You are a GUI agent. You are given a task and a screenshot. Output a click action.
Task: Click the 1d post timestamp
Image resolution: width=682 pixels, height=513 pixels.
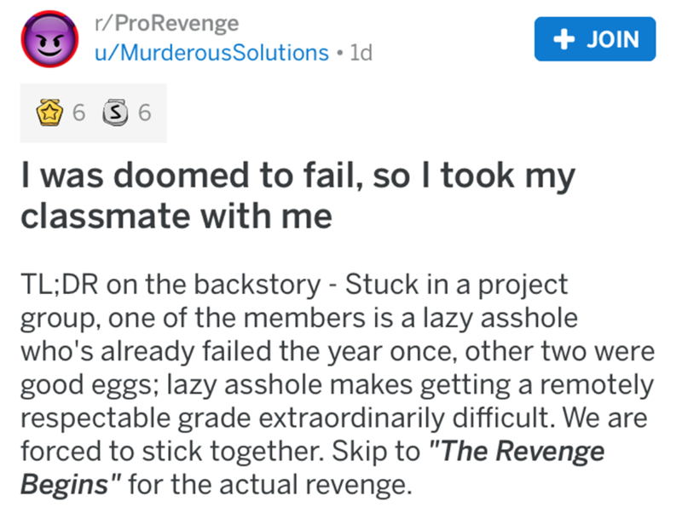click(x=361, y=53)
